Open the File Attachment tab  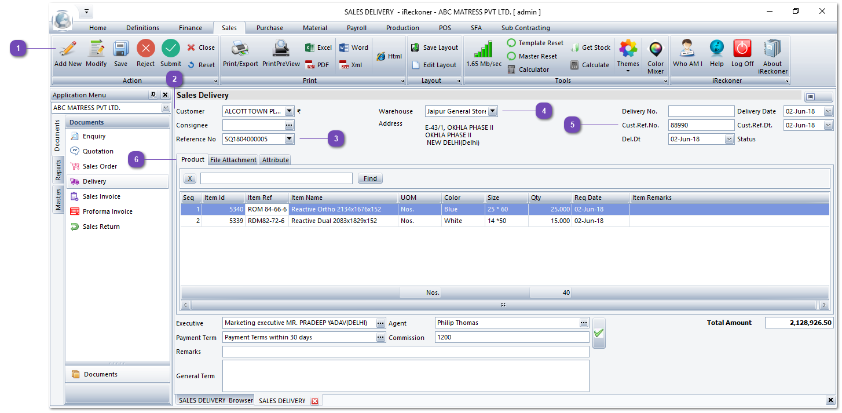click(233, 160)
